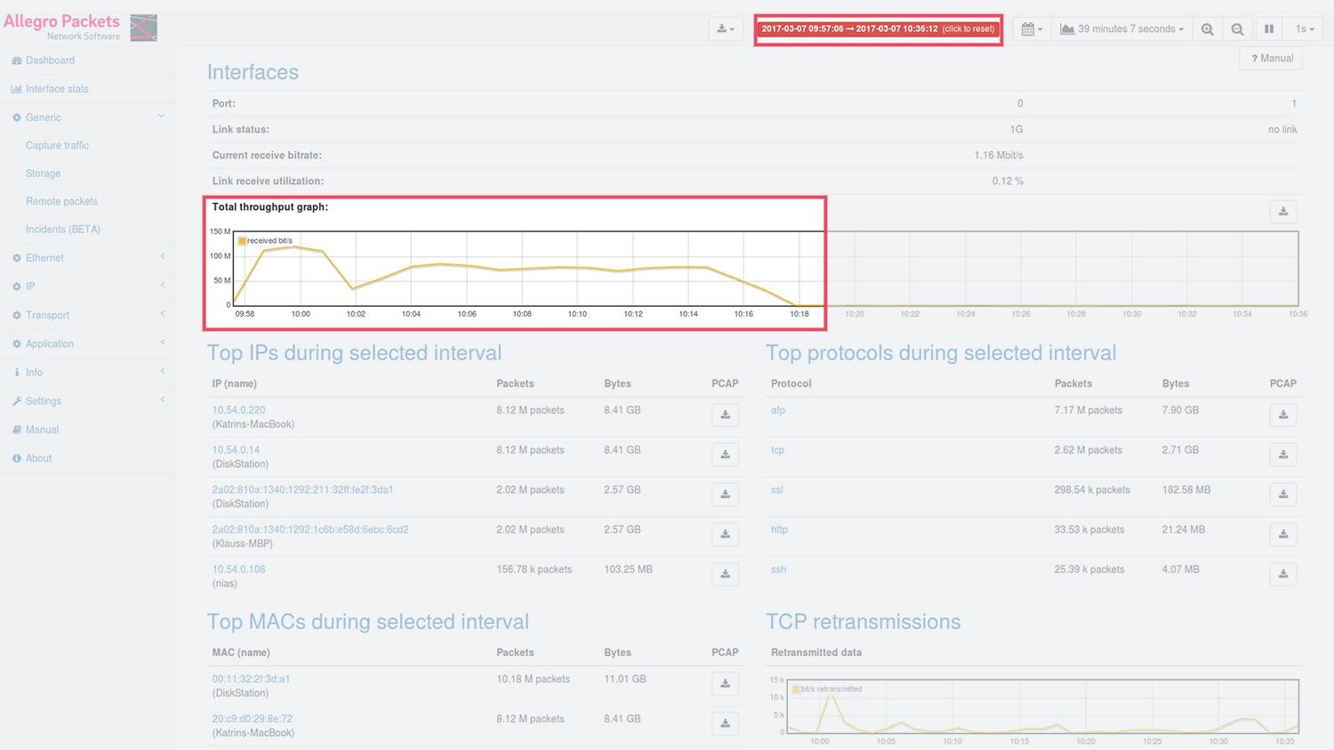Click the throughput graph download icon
1334x750 pixels.
pos(1282,212)
